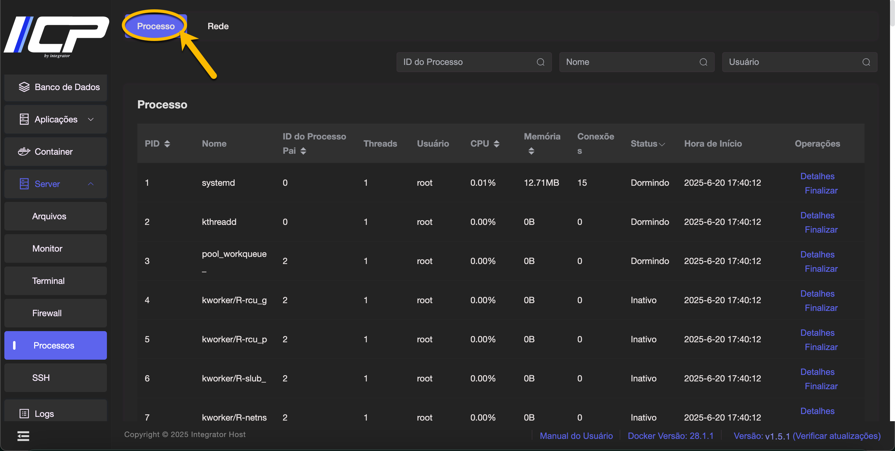This screenshot has height=451, width=895.
Task: Sort processes by CPU usage arrows
Action: (497, 144)
